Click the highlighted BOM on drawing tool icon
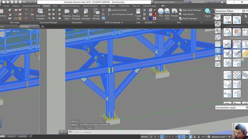This screenshot has width=248, height=139. pos(103,18)
